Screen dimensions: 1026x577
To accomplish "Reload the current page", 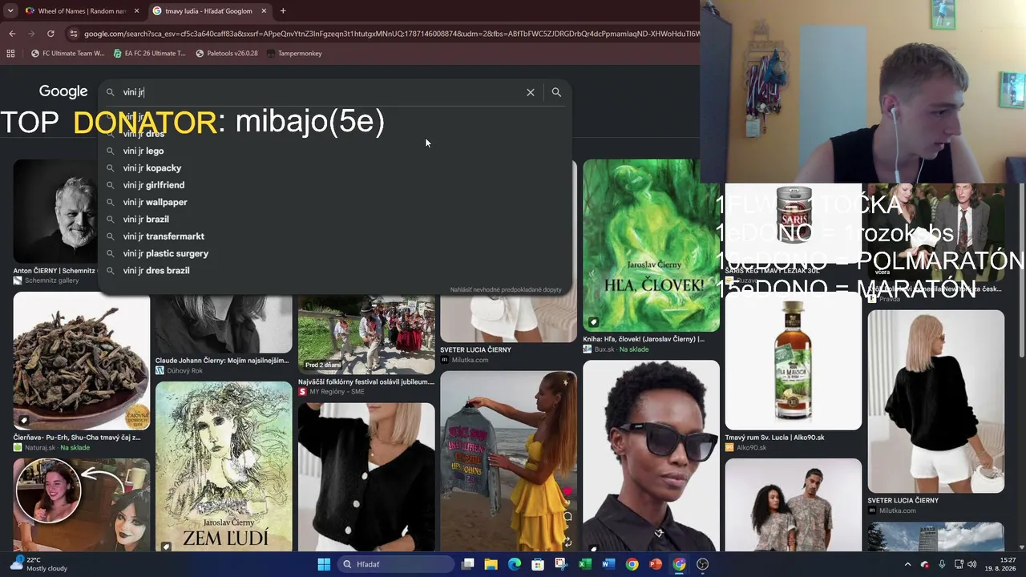I will [x=50, y=34].
